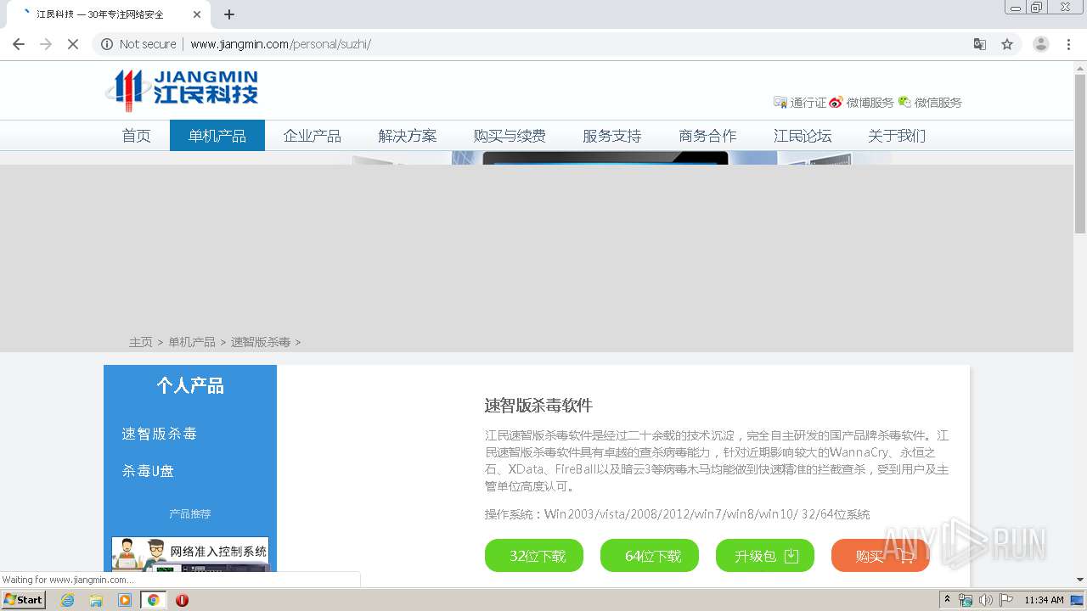Open Windows Explorer folder from taskbar

click(96, 600)
